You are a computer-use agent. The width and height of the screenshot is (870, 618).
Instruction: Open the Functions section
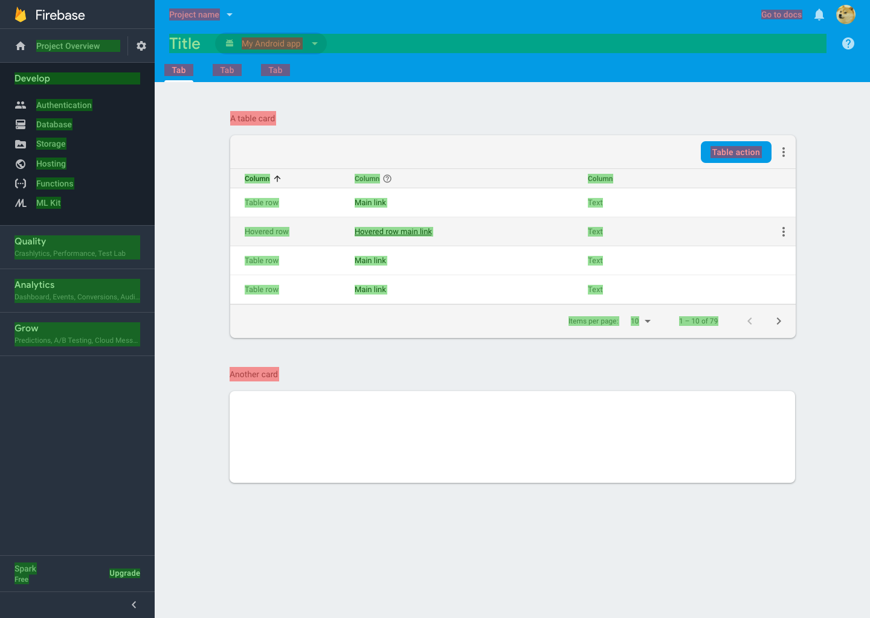point(54,183)
